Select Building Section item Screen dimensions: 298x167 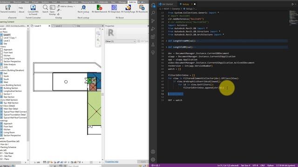tap(11, 88)
